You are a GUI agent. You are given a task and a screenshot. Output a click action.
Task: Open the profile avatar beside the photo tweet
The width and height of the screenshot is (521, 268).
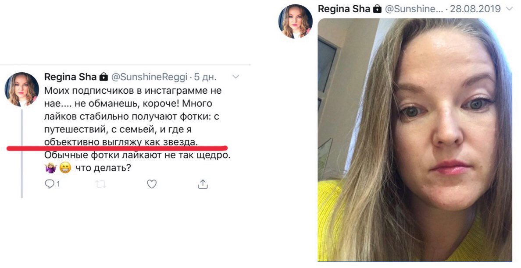coord(296,21)
